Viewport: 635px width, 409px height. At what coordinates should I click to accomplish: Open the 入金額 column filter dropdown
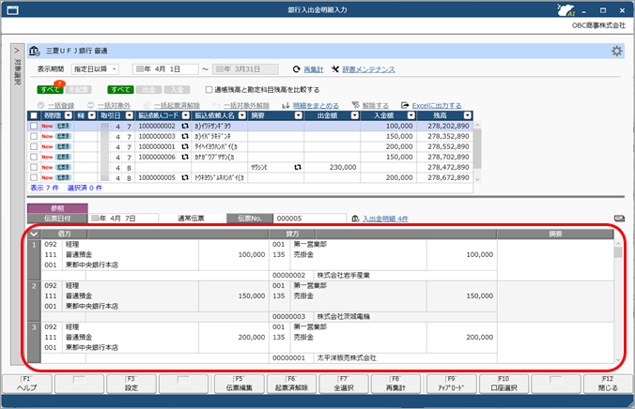point(411,115)
